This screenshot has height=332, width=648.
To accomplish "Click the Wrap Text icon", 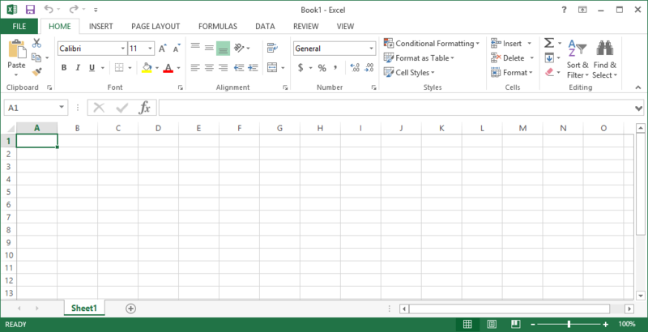I will [x=272, y=48].
